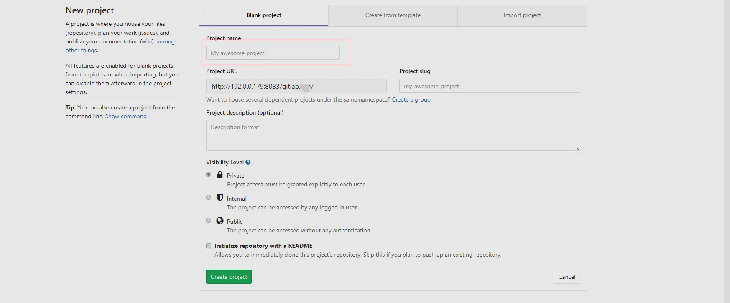This screenshot has height=303, width=730.
Task: Open the Create from template tab
Action: [x=393, y=15]
